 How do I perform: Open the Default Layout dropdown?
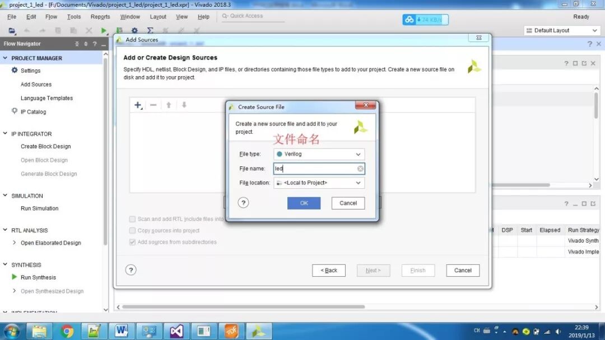click(x=561, y=30)
